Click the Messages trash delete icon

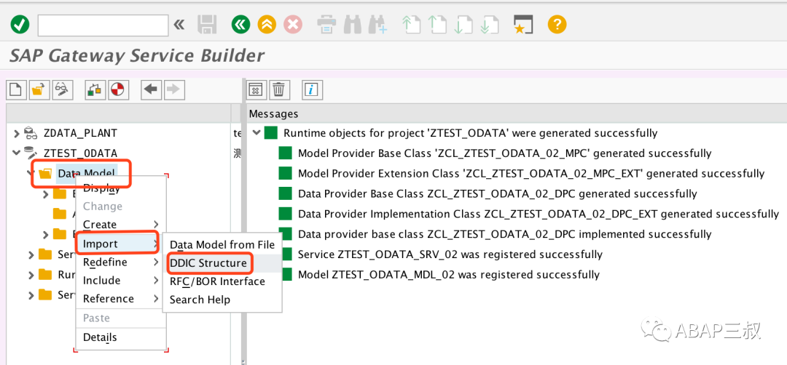(x=279, y=90)
